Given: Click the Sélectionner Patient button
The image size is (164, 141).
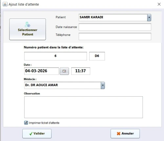Looking at the screenshot, I should [x=28, y=29].
